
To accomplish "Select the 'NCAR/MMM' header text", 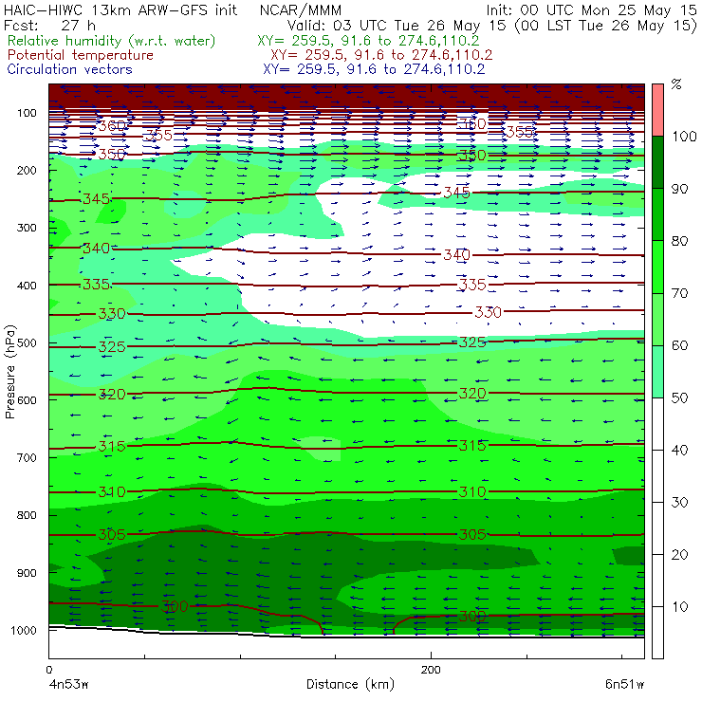I will pyautogui.click(x=301, y=10).
